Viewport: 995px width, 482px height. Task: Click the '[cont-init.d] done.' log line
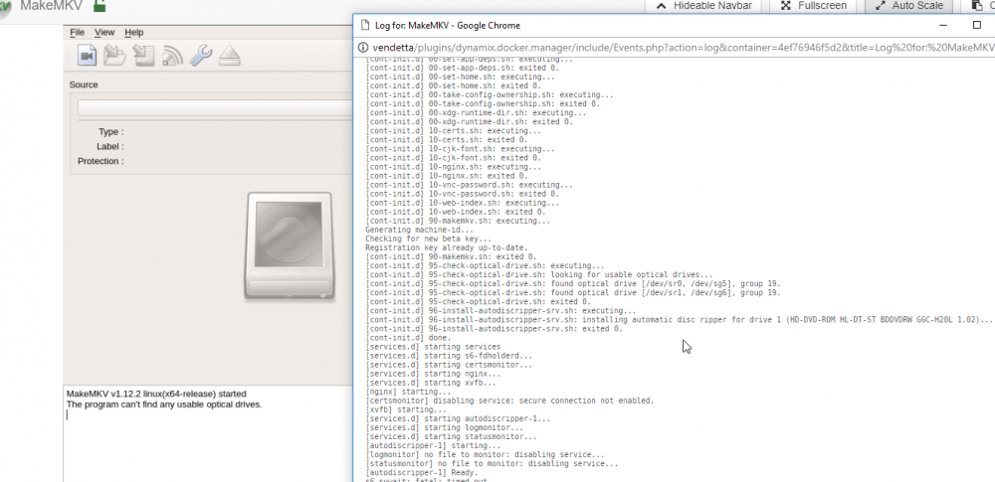tap(408, 338)
